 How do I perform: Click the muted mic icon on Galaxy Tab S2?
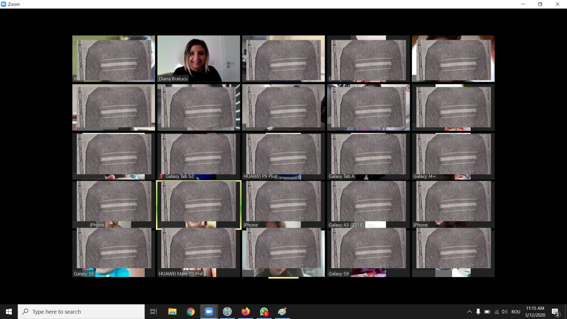click(x=162, y=176)
